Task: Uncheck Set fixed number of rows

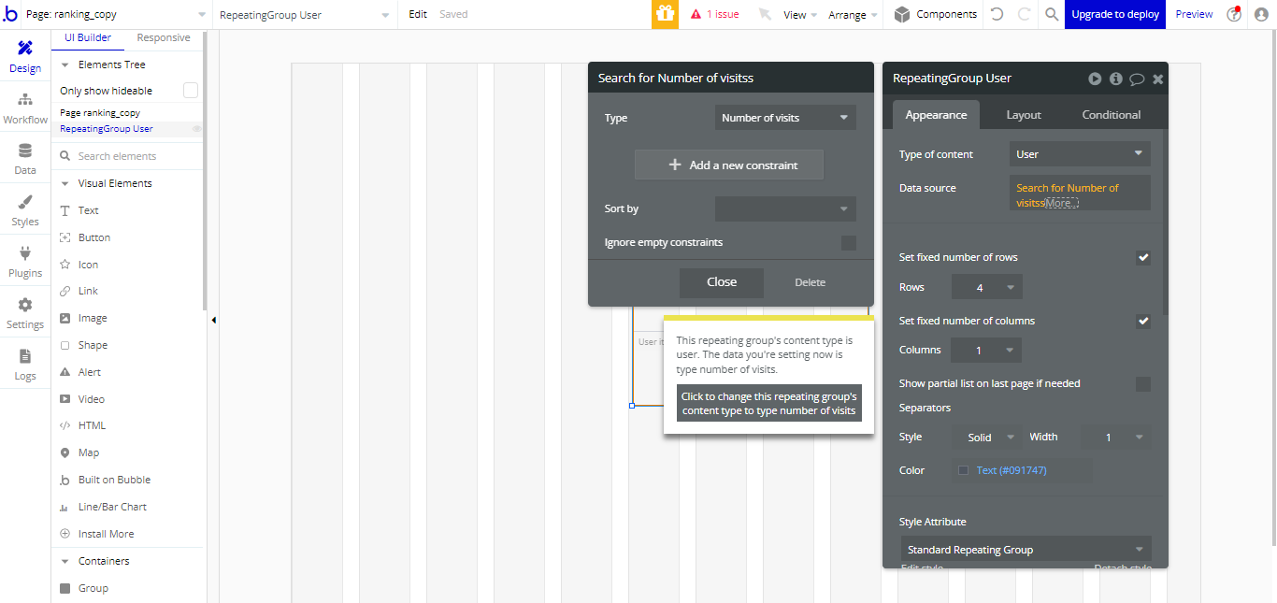Action: tap(1143, 258)
